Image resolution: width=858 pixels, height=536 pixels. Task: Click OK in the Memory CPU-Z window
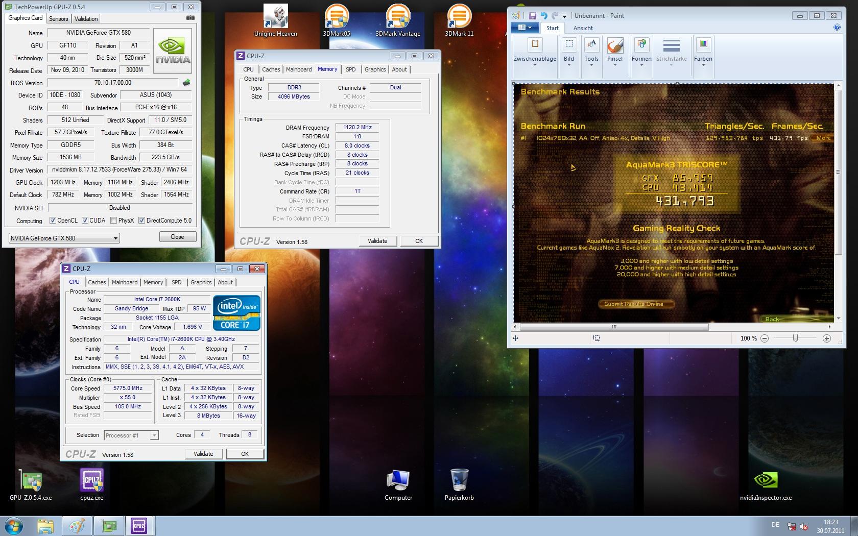pyautogui.click(x=419, y=241)
